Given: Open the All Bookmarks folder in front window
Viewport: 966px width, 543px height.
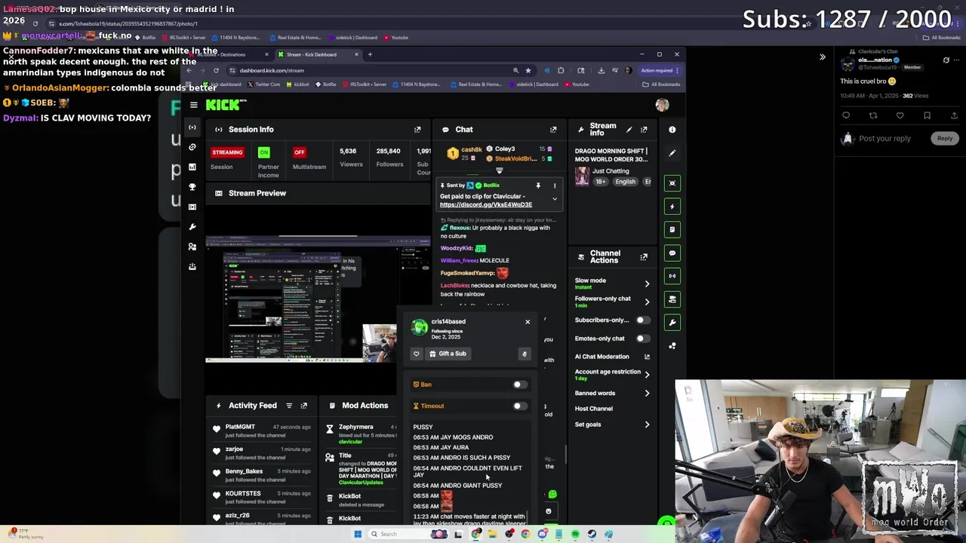Looking at the screenshot, I should [x=660, y=84].
